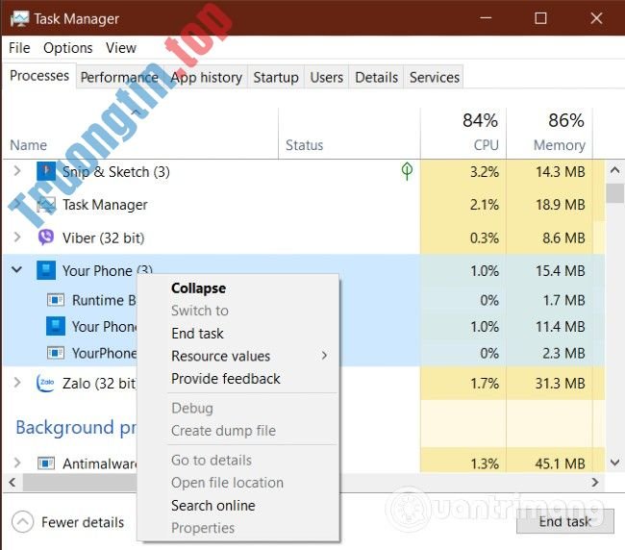Expand the Snip & Sketch process group
Image resolution: width=625 pixels, height=550 pixels.
(16, 171)
